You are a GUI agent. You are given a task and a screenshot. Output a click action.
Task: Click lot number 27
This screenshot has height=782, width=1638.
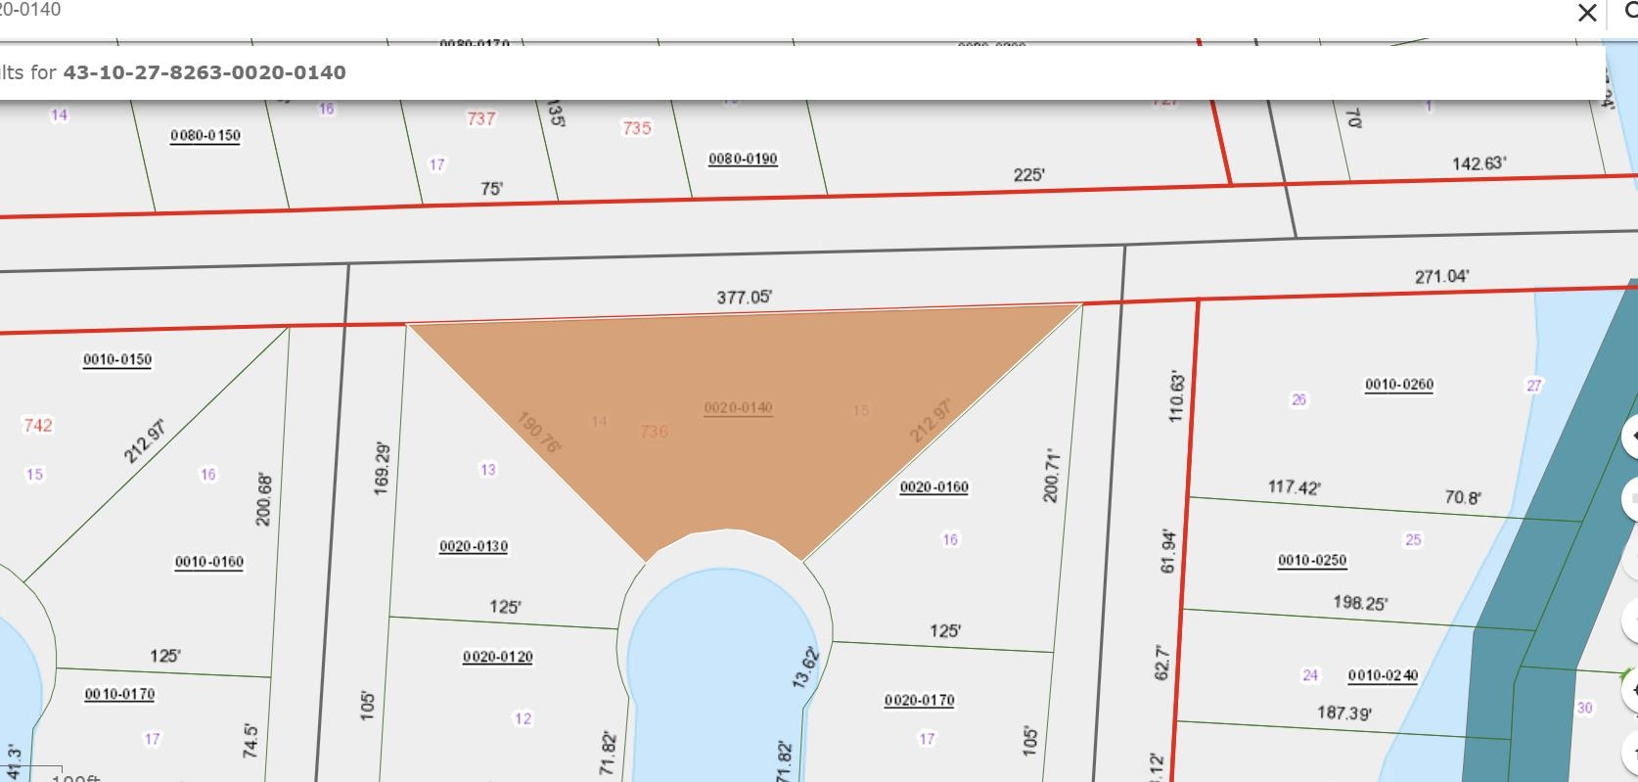[1534, 386]
